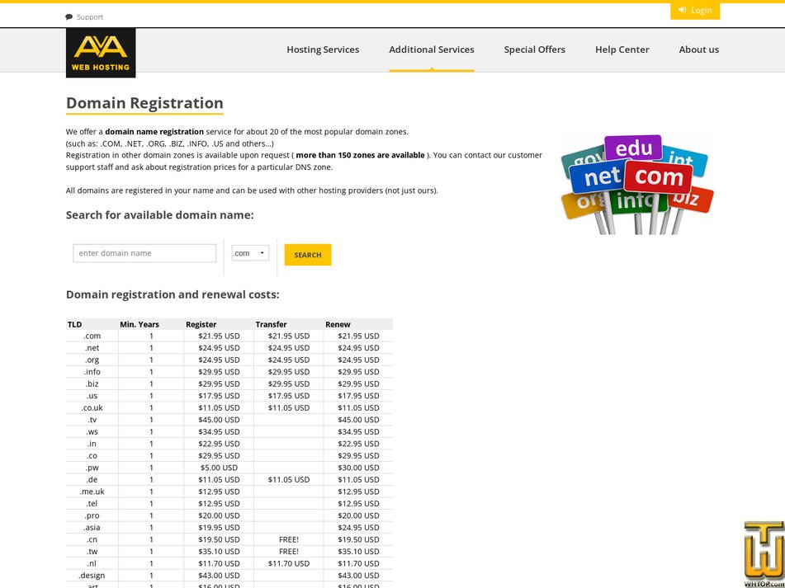Open the Hosting Services menu

tap(323, 49)
